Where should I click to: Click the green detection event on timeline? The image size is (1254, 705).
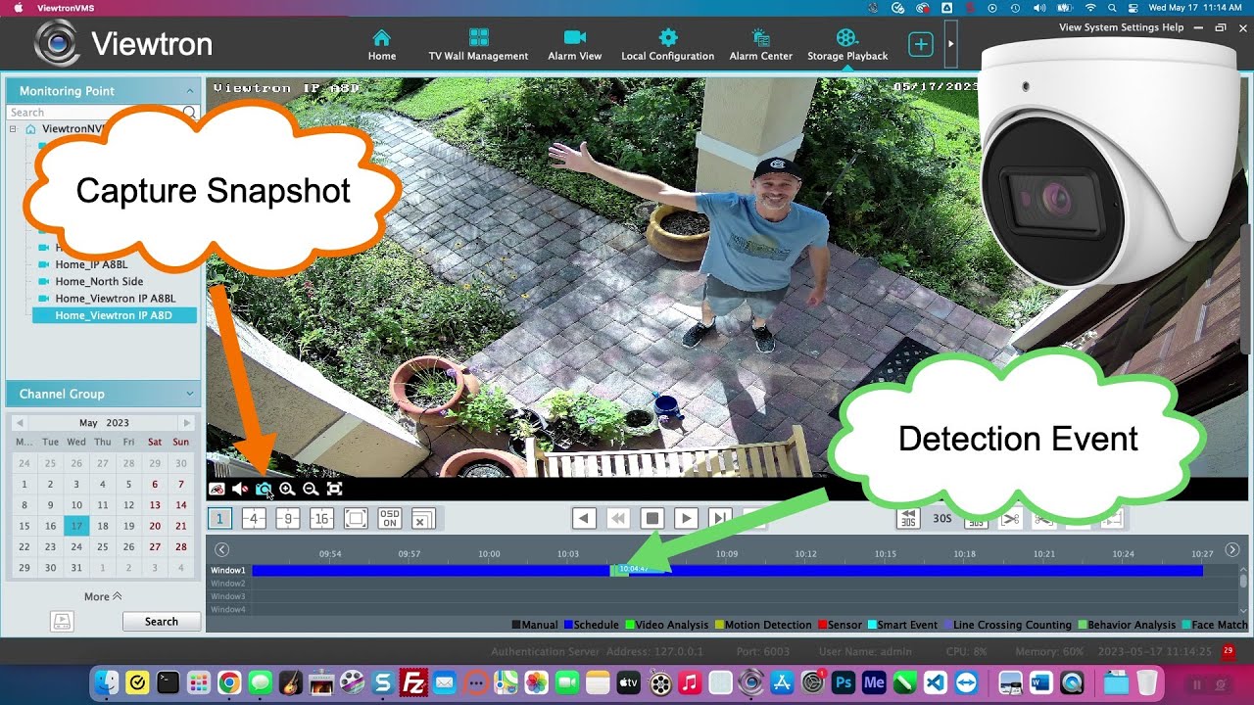(x=618, y=570)
